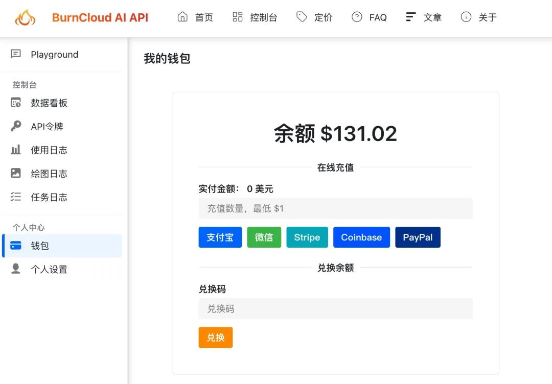Focus the 充值数量 amount input field

[335, 208]
